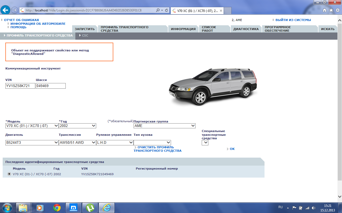The image size is (342, 213).
Task: Switch to the ДИАГНОСТИКА tab
Action: point(246,29)
